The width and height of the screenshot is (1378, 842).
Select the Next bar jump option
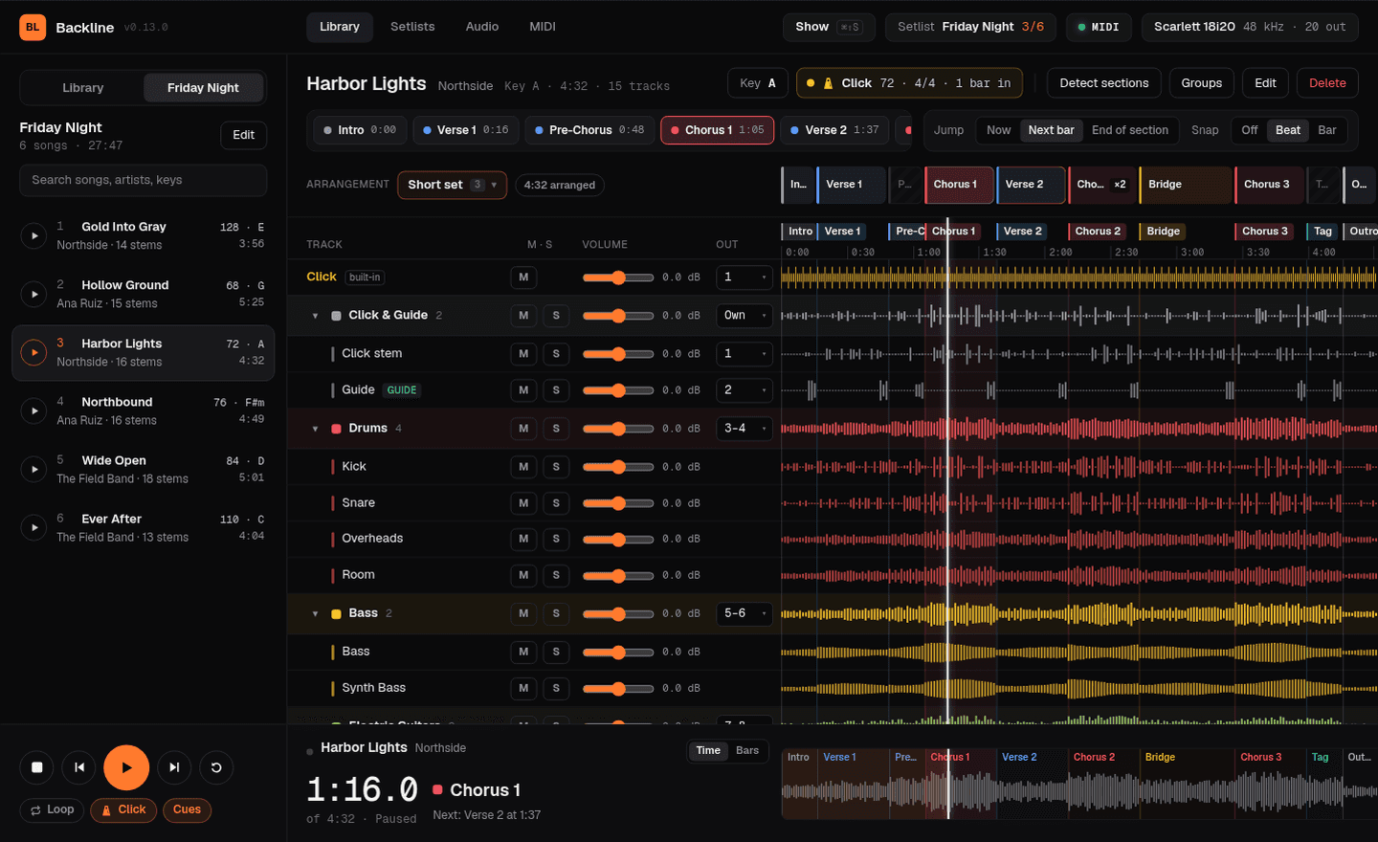click(1051, 130)
